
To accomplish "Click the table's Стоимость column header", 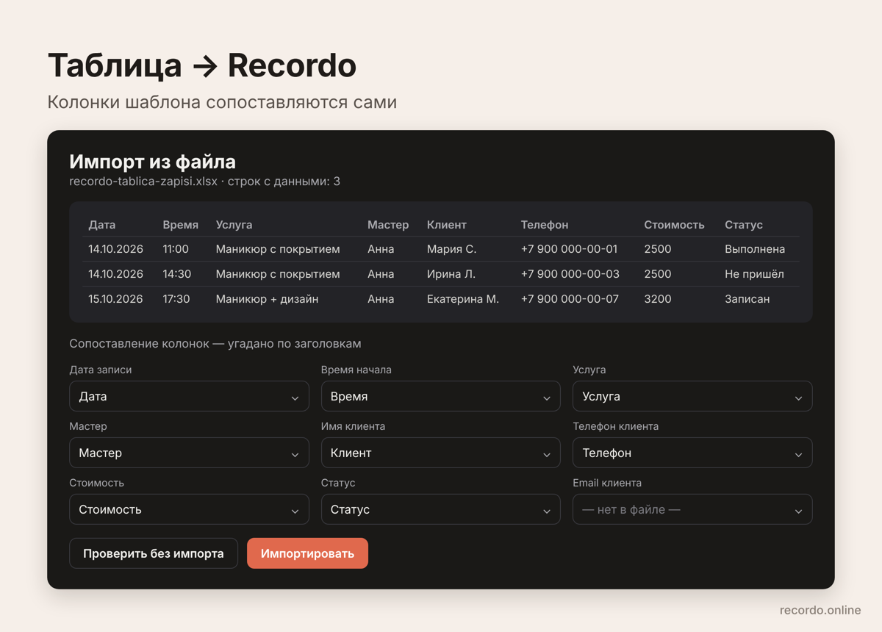I will 674,225.
